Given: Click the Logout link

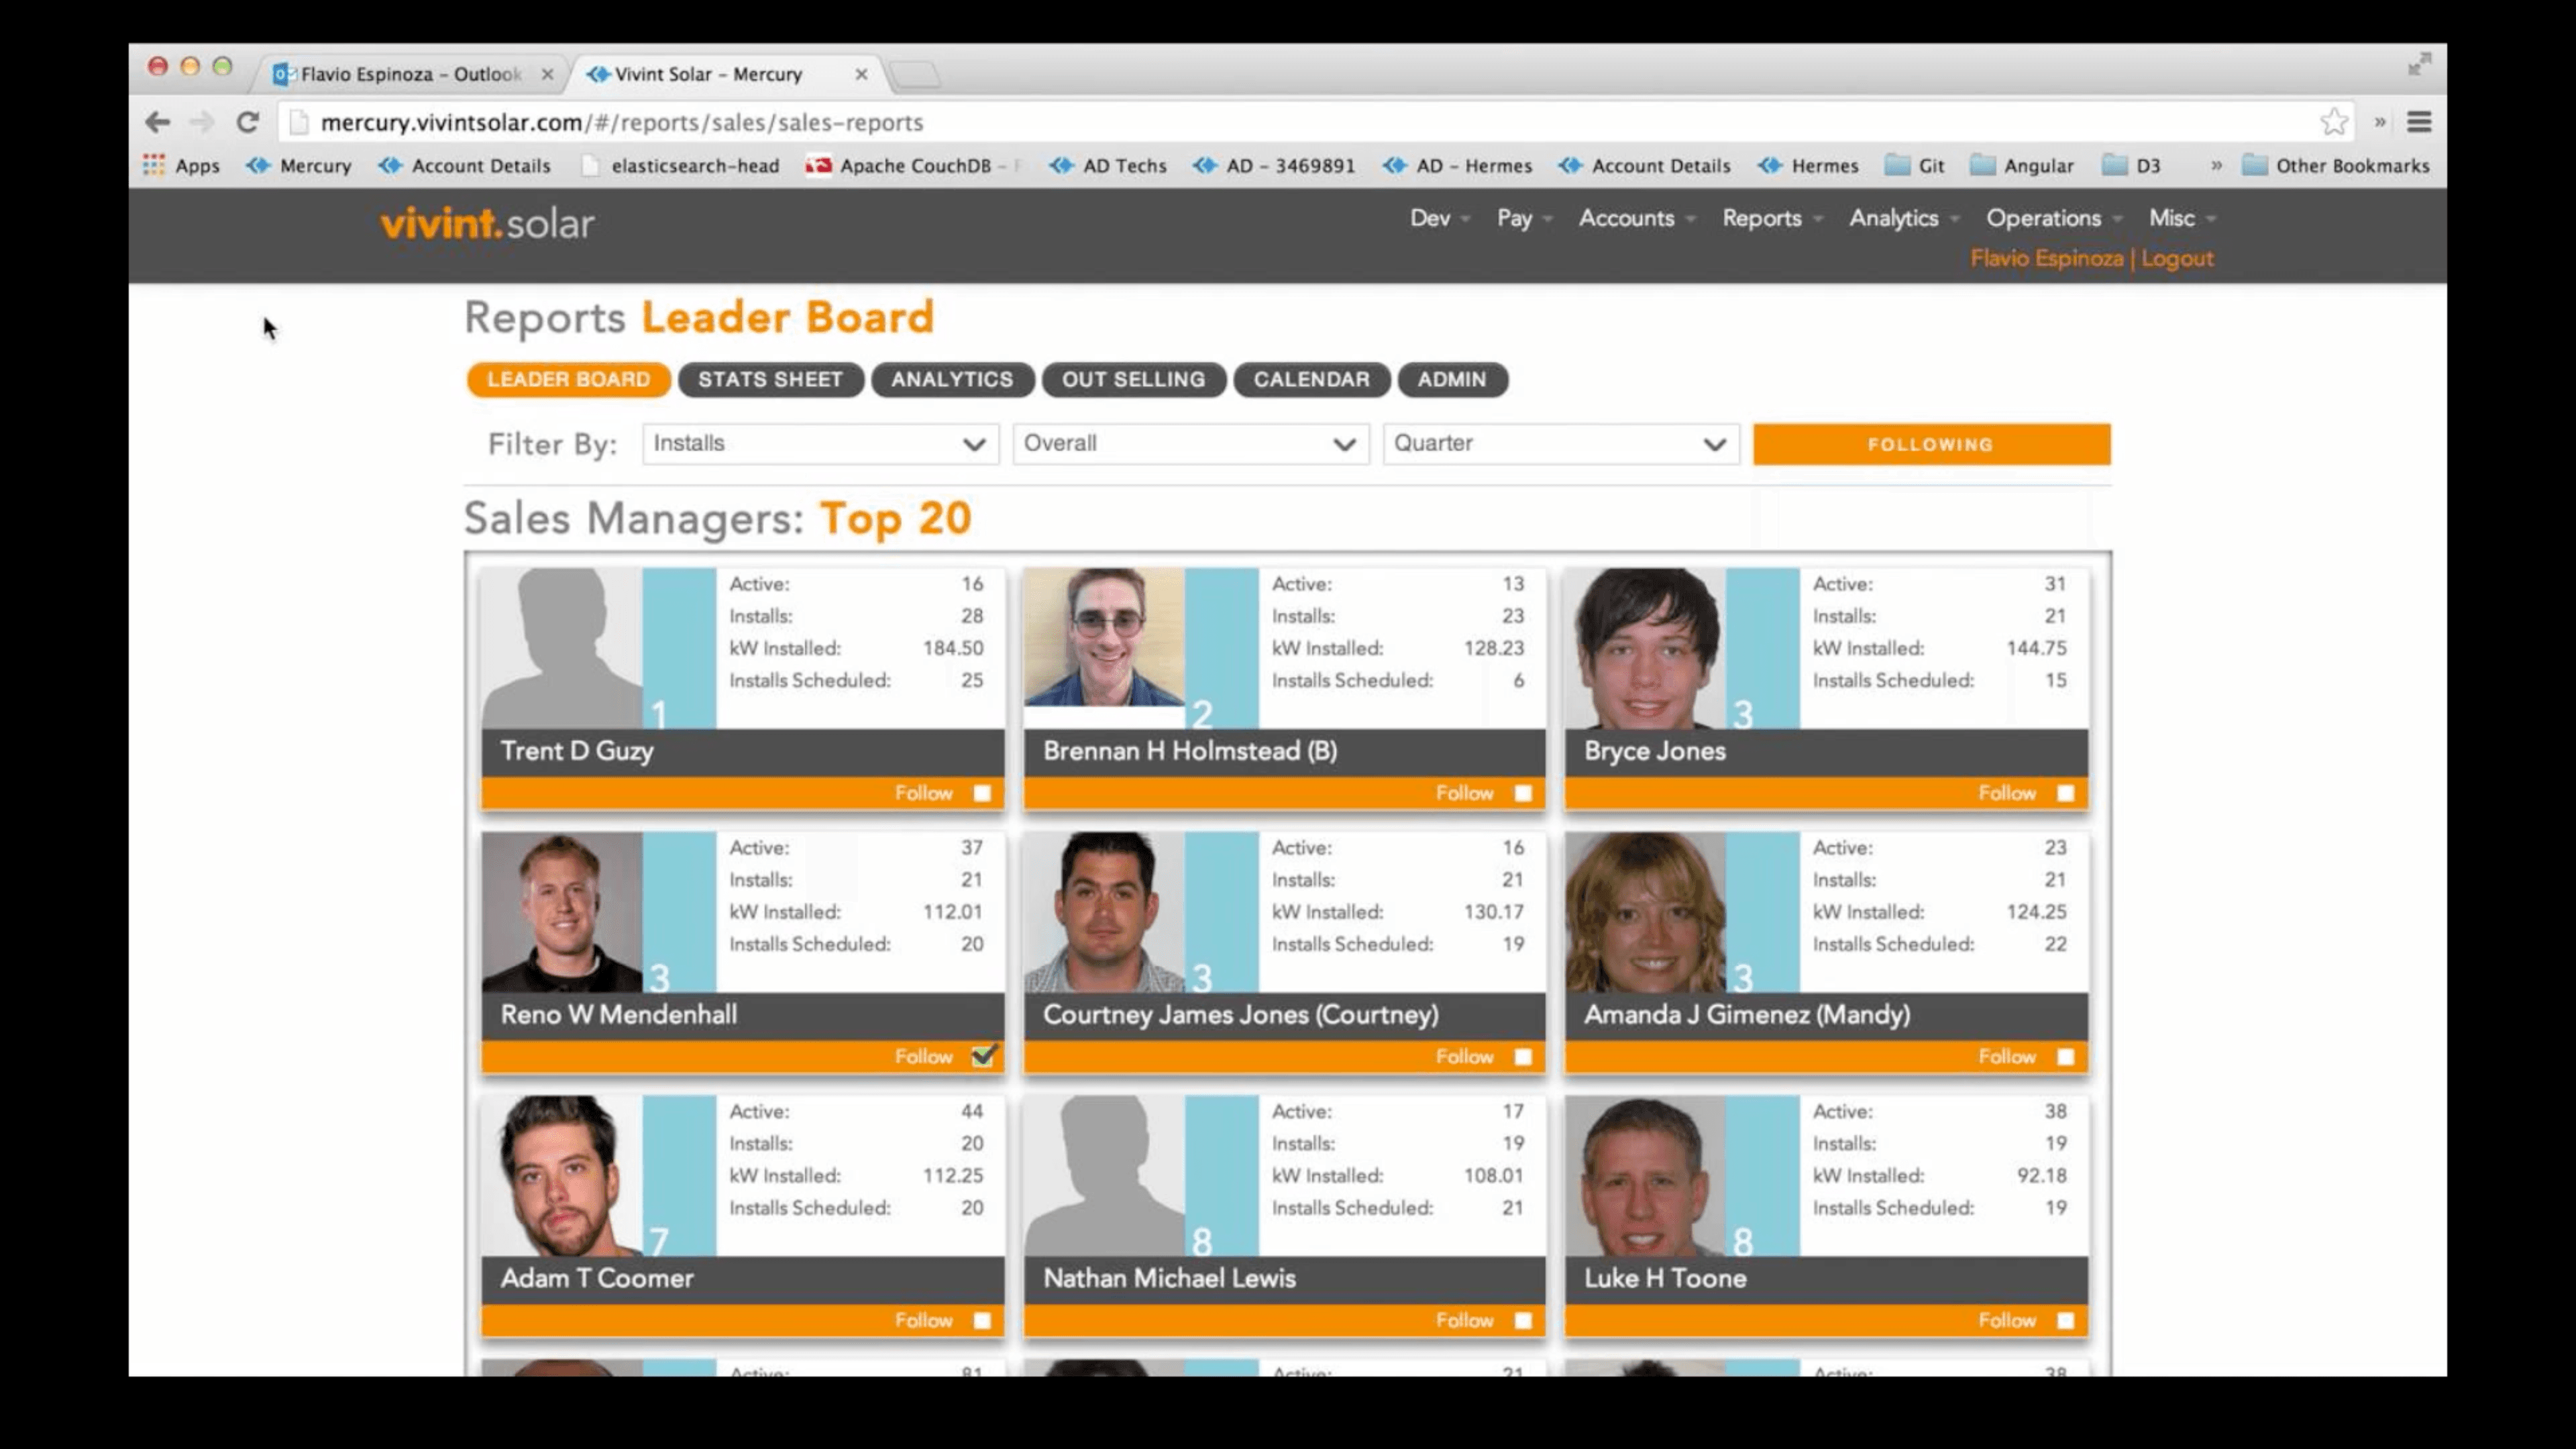Looking at the screenshot, I should (x=2177, y=259).
